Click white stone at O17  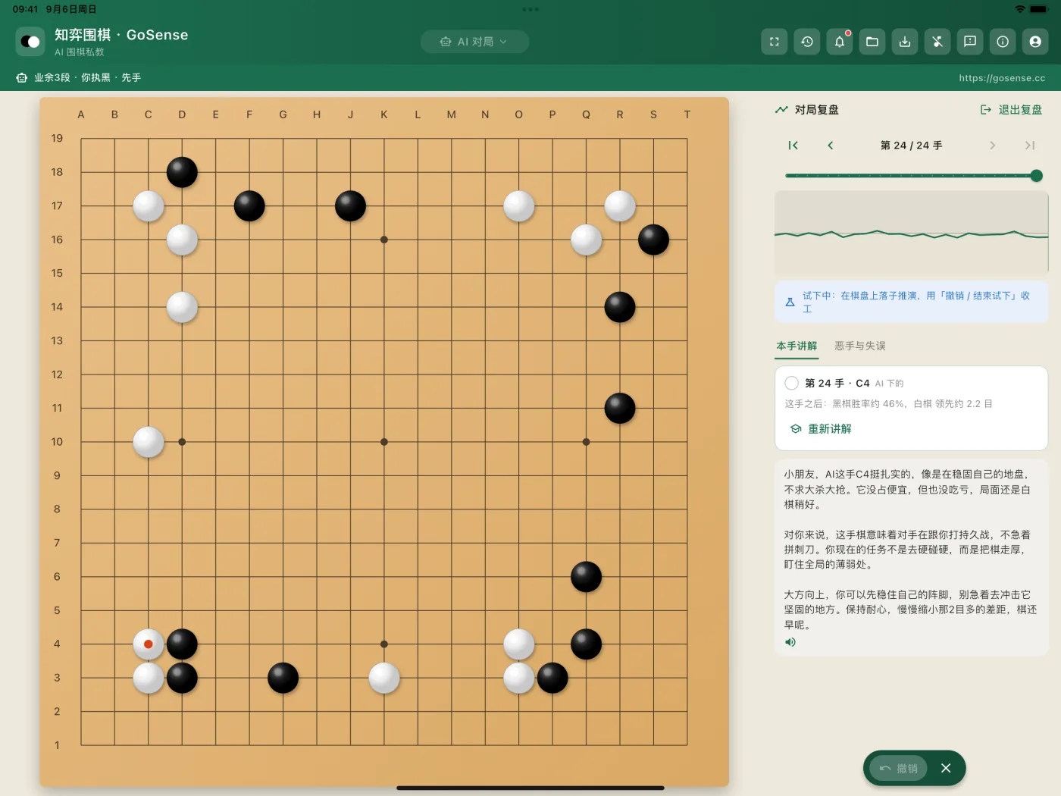(519, 206)
